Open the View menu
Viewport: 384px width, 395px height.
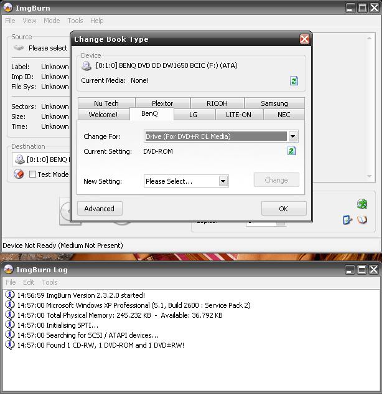pos(29,21)
